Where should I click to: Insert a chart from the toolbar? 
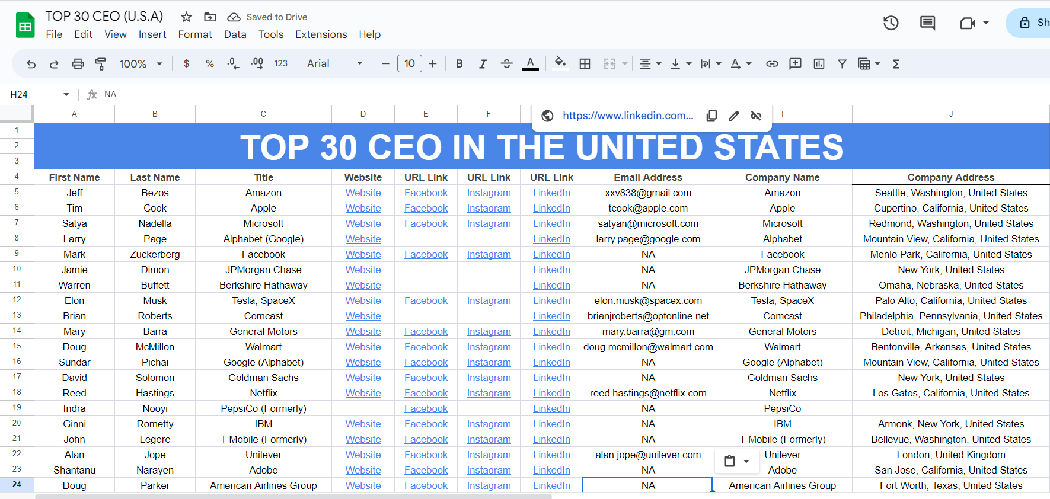(819, 63)
